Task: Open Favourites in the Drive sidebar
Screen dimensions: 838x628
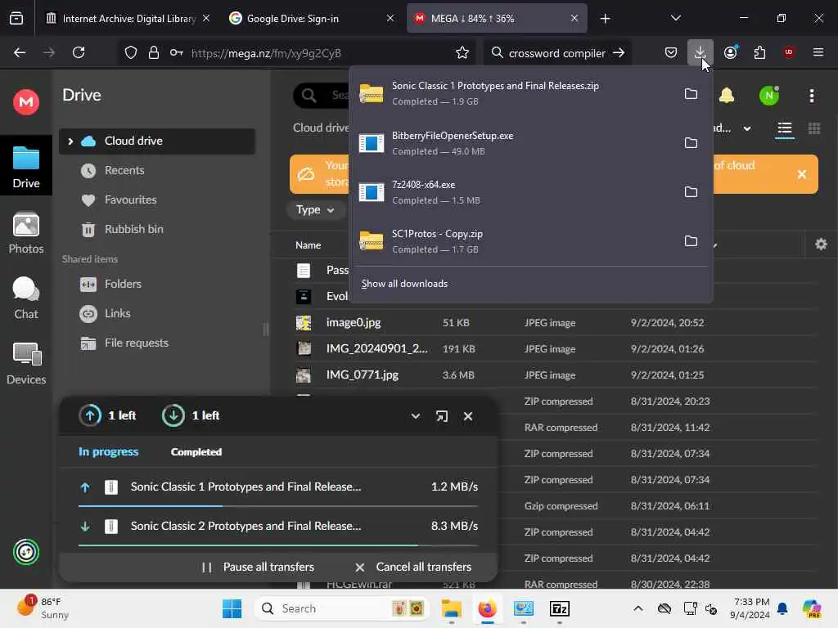Action: (x=157, y=200)
